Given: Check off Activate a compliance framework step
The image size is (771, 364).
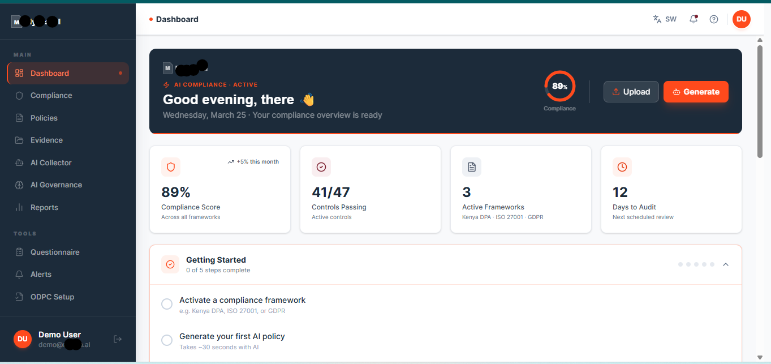Looking at the screenshot, I should (167, 304).
